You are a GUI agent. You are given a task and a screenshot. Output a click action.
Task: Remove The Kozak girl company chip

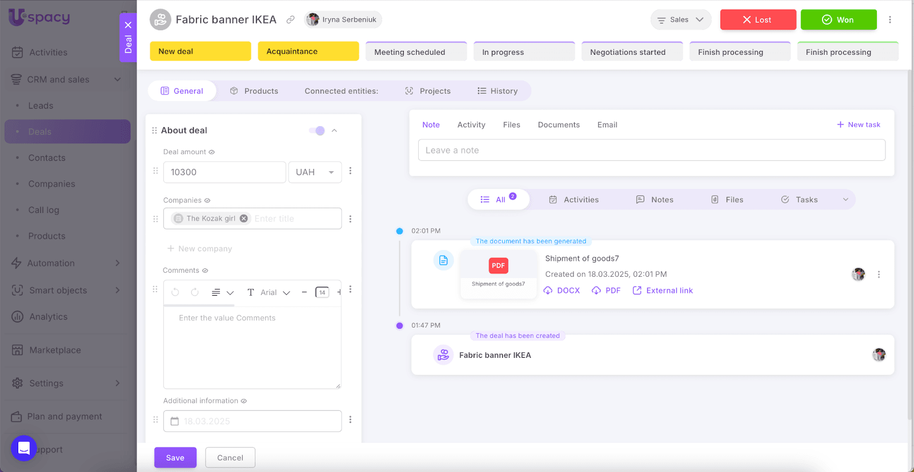click(244, 219)
